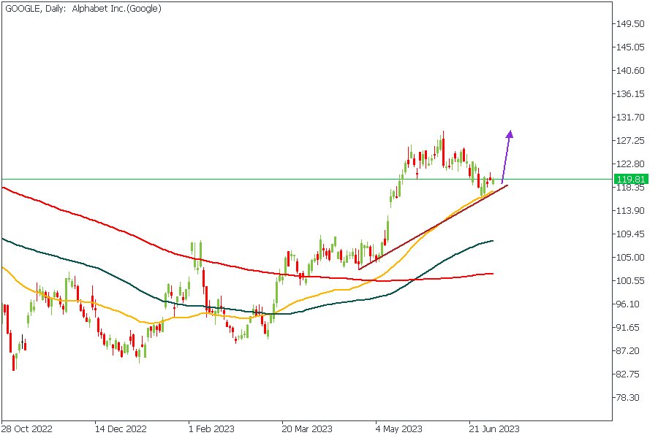Image resolution: width=658 pixels, height=438 pixels.
Task: Click the purple projection arrow head
Action: pos(510,134)
